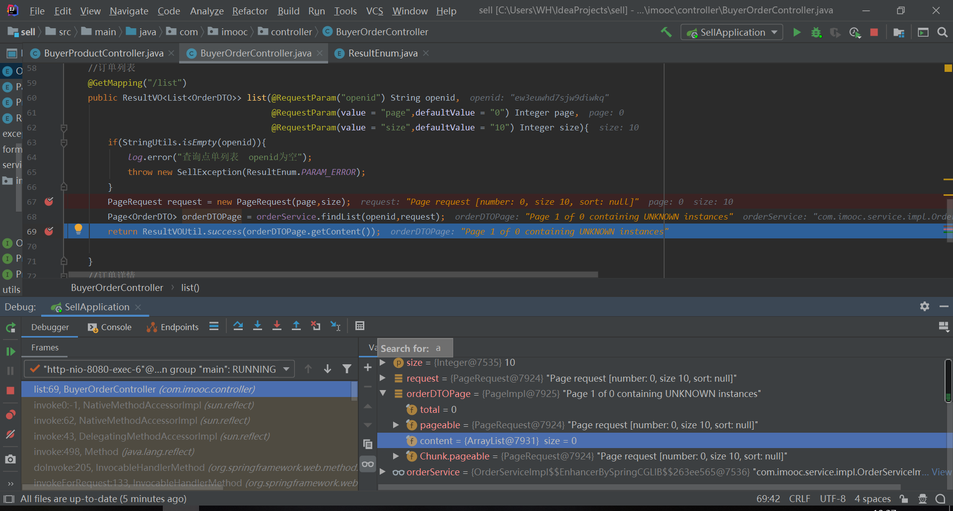Pause program in debug sidebar
This screenshot has height=511, width=953.
click(10, 371)
